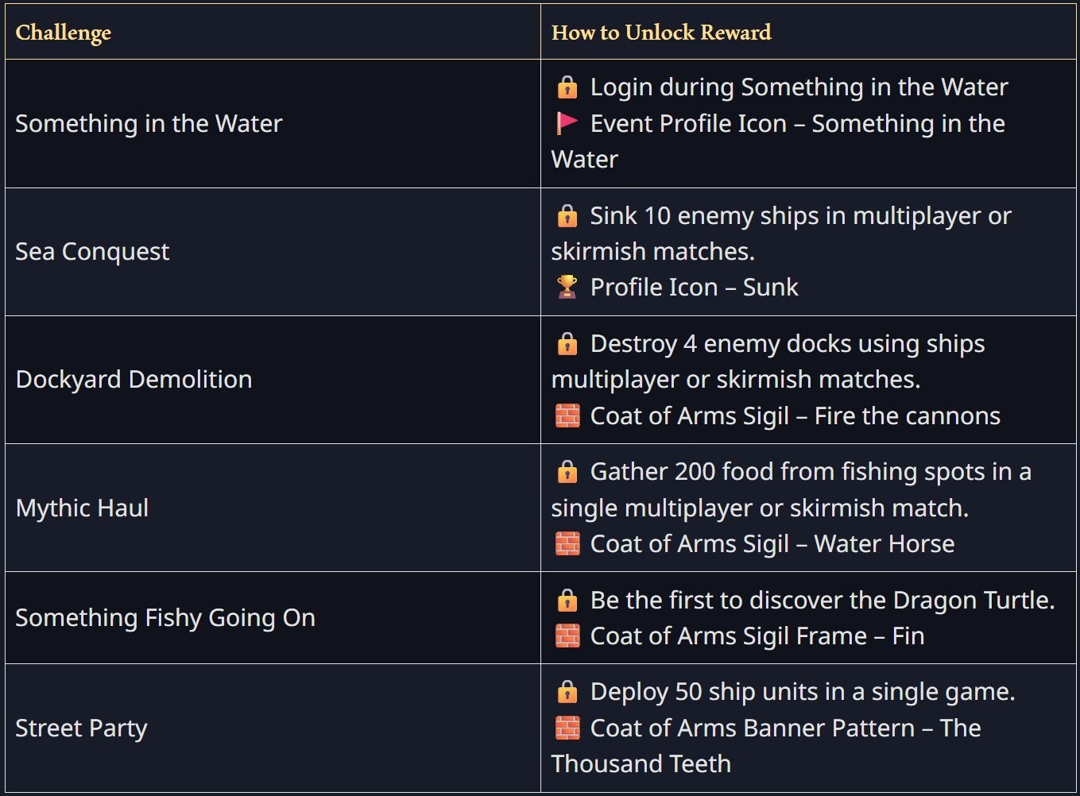This screenshot has width=1080, height=796.
Task: Click the brick icon beside Water Horse sigil
Action: tap(567, 543)
